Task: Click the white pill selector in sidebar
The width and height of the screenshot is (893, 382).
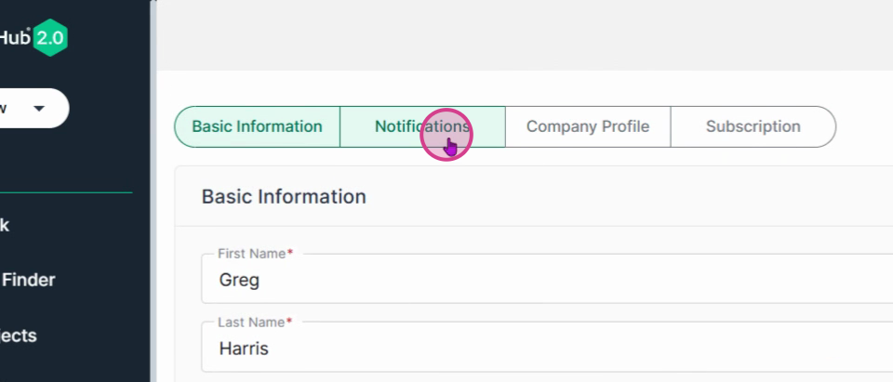Action: 34,108
